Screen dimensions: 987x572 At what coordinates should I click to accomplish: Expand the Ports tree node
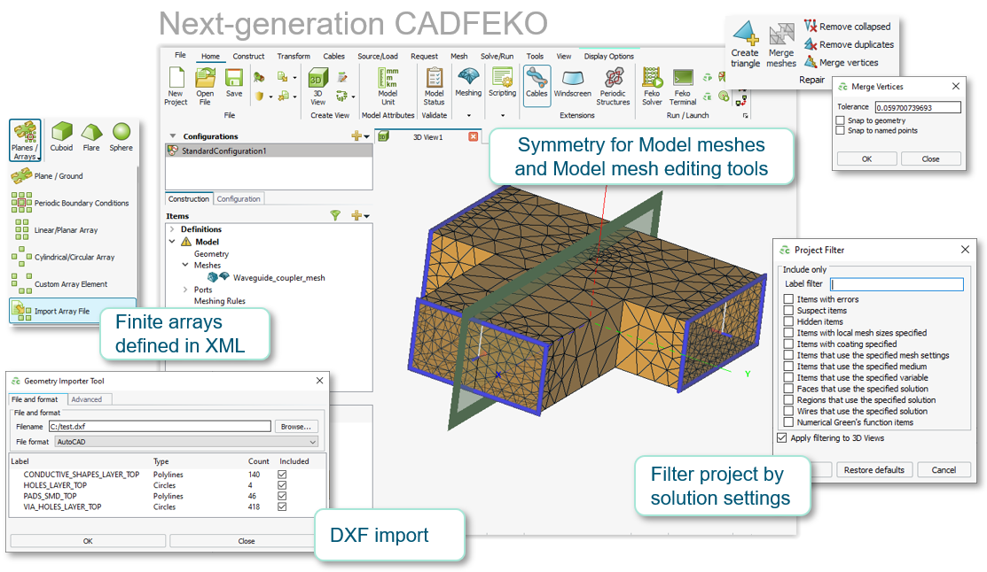pyautogui.click(x=185, y=290)
